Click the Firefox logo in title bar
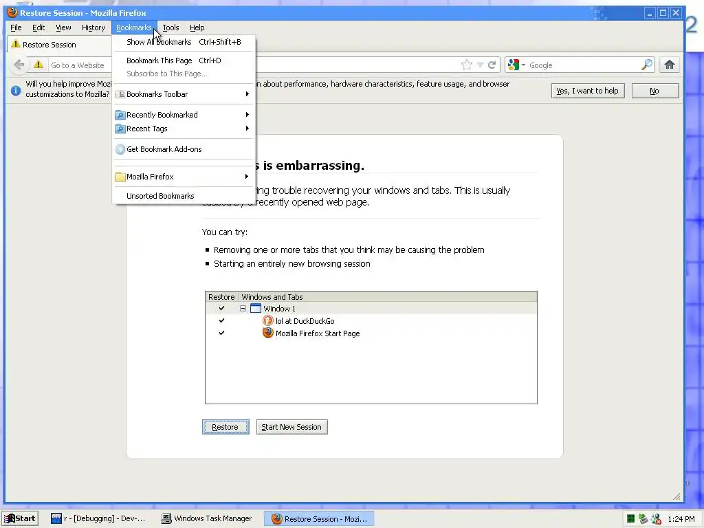This screenshot has width=704, height=528. click(12, 12)
